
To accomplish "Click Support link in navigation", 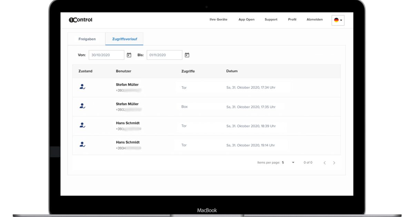I will point(271,19).
